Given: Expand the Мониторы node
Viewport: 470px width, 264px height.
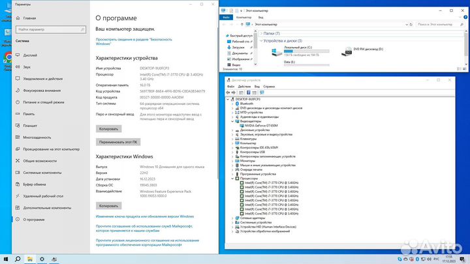Looking at the screenshot, I should click(x=232, y=161).
